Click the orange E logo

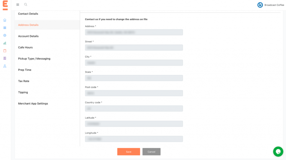[5, 5]
